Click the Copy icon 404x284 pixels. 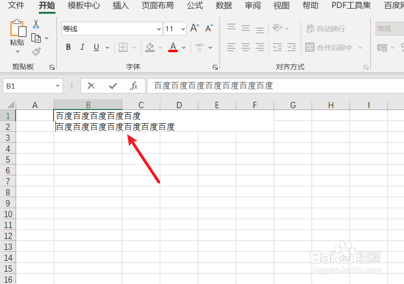(36, 38)
